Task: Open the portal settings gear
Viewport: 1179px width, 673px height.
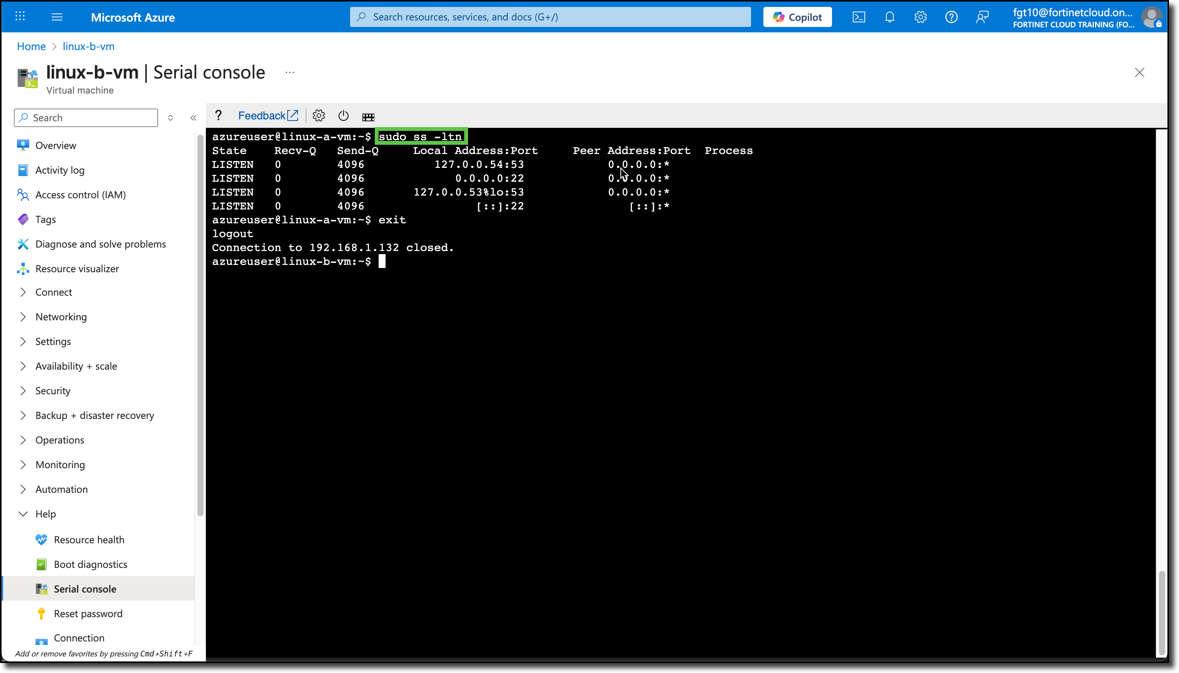Action: (920, 17)
